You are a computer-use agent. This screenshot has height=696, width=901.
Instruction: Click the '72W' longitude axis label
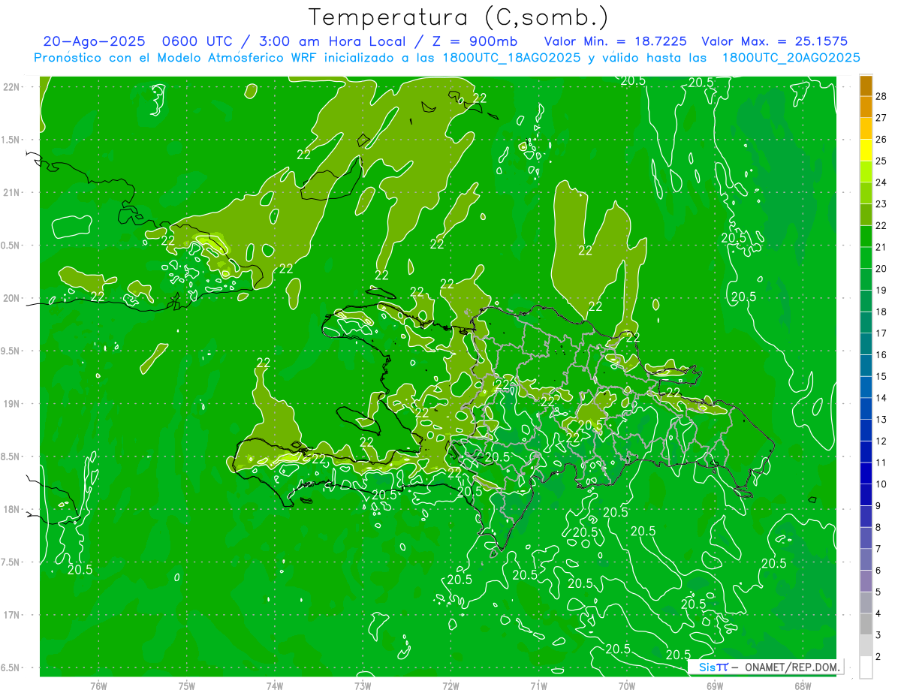[451, 685]
